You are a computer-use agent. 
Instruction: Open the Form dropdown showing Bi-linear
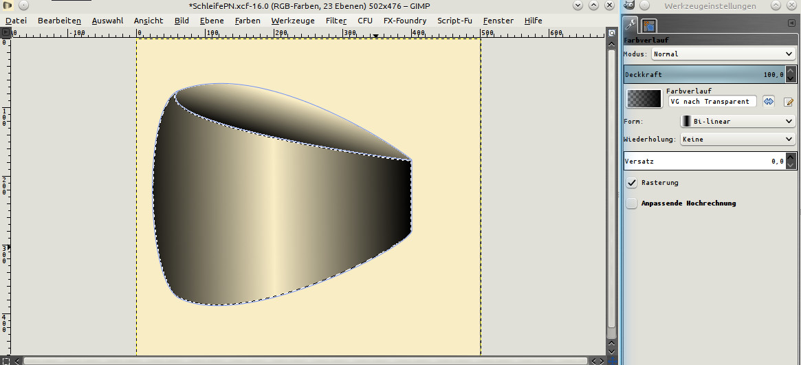[x=738, y=121]
